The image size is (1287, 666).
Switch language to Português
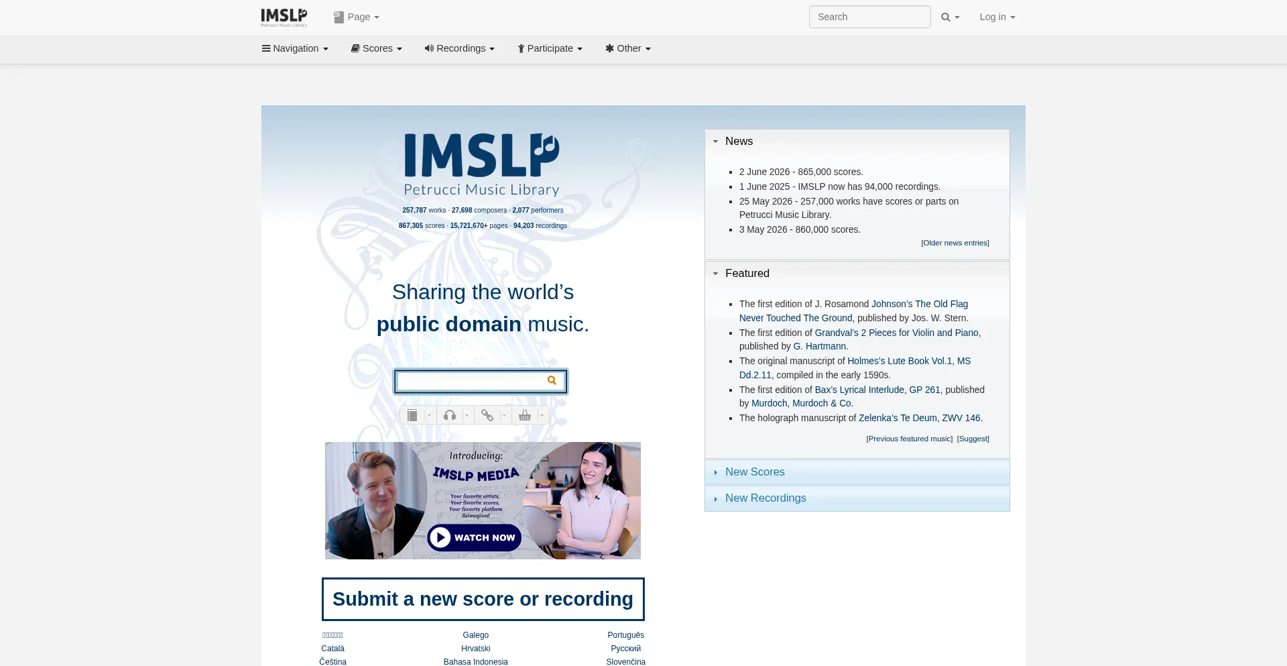(625, 635)
